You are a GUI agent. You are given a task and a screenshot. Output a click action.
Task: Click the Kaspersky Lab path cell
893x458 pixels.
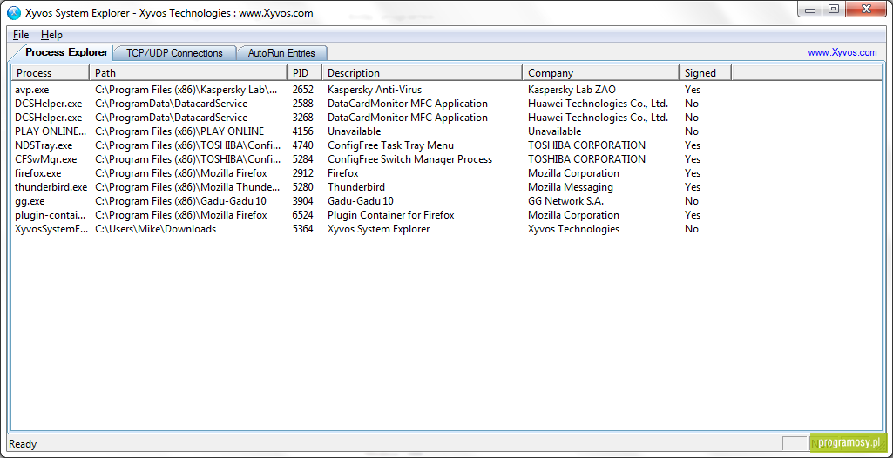tap(186, 90)
